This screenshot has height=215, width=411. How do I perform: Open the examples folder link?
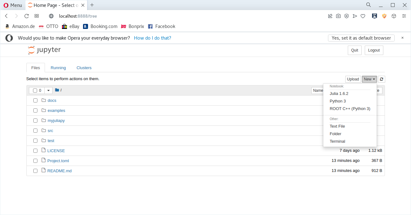point(56,111)
